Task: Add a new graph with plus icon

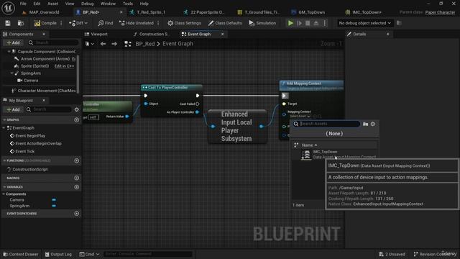Action: pos(77,120)
